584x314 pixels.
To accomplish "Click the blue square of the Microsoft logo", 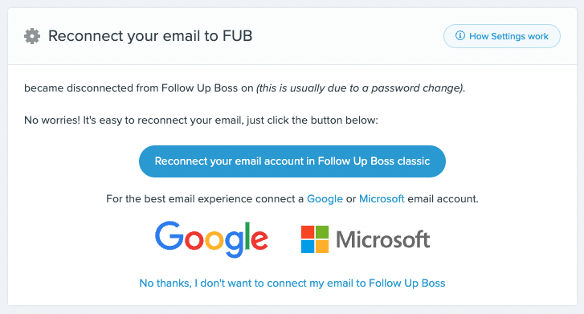I will coord(308,247).
